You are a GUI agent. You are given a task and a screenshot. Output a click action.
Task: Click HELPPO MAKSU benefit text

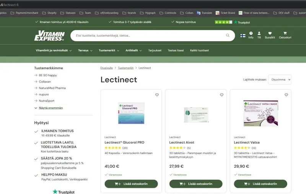(54, 175)
